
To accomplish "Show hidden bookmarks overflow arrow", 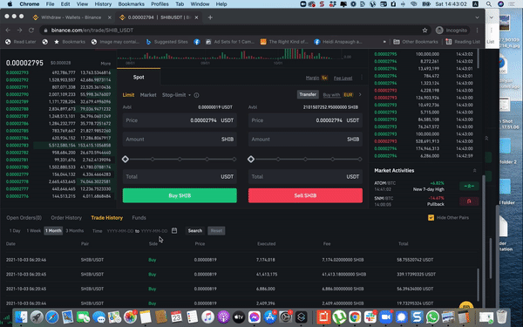I will point(384,42).
